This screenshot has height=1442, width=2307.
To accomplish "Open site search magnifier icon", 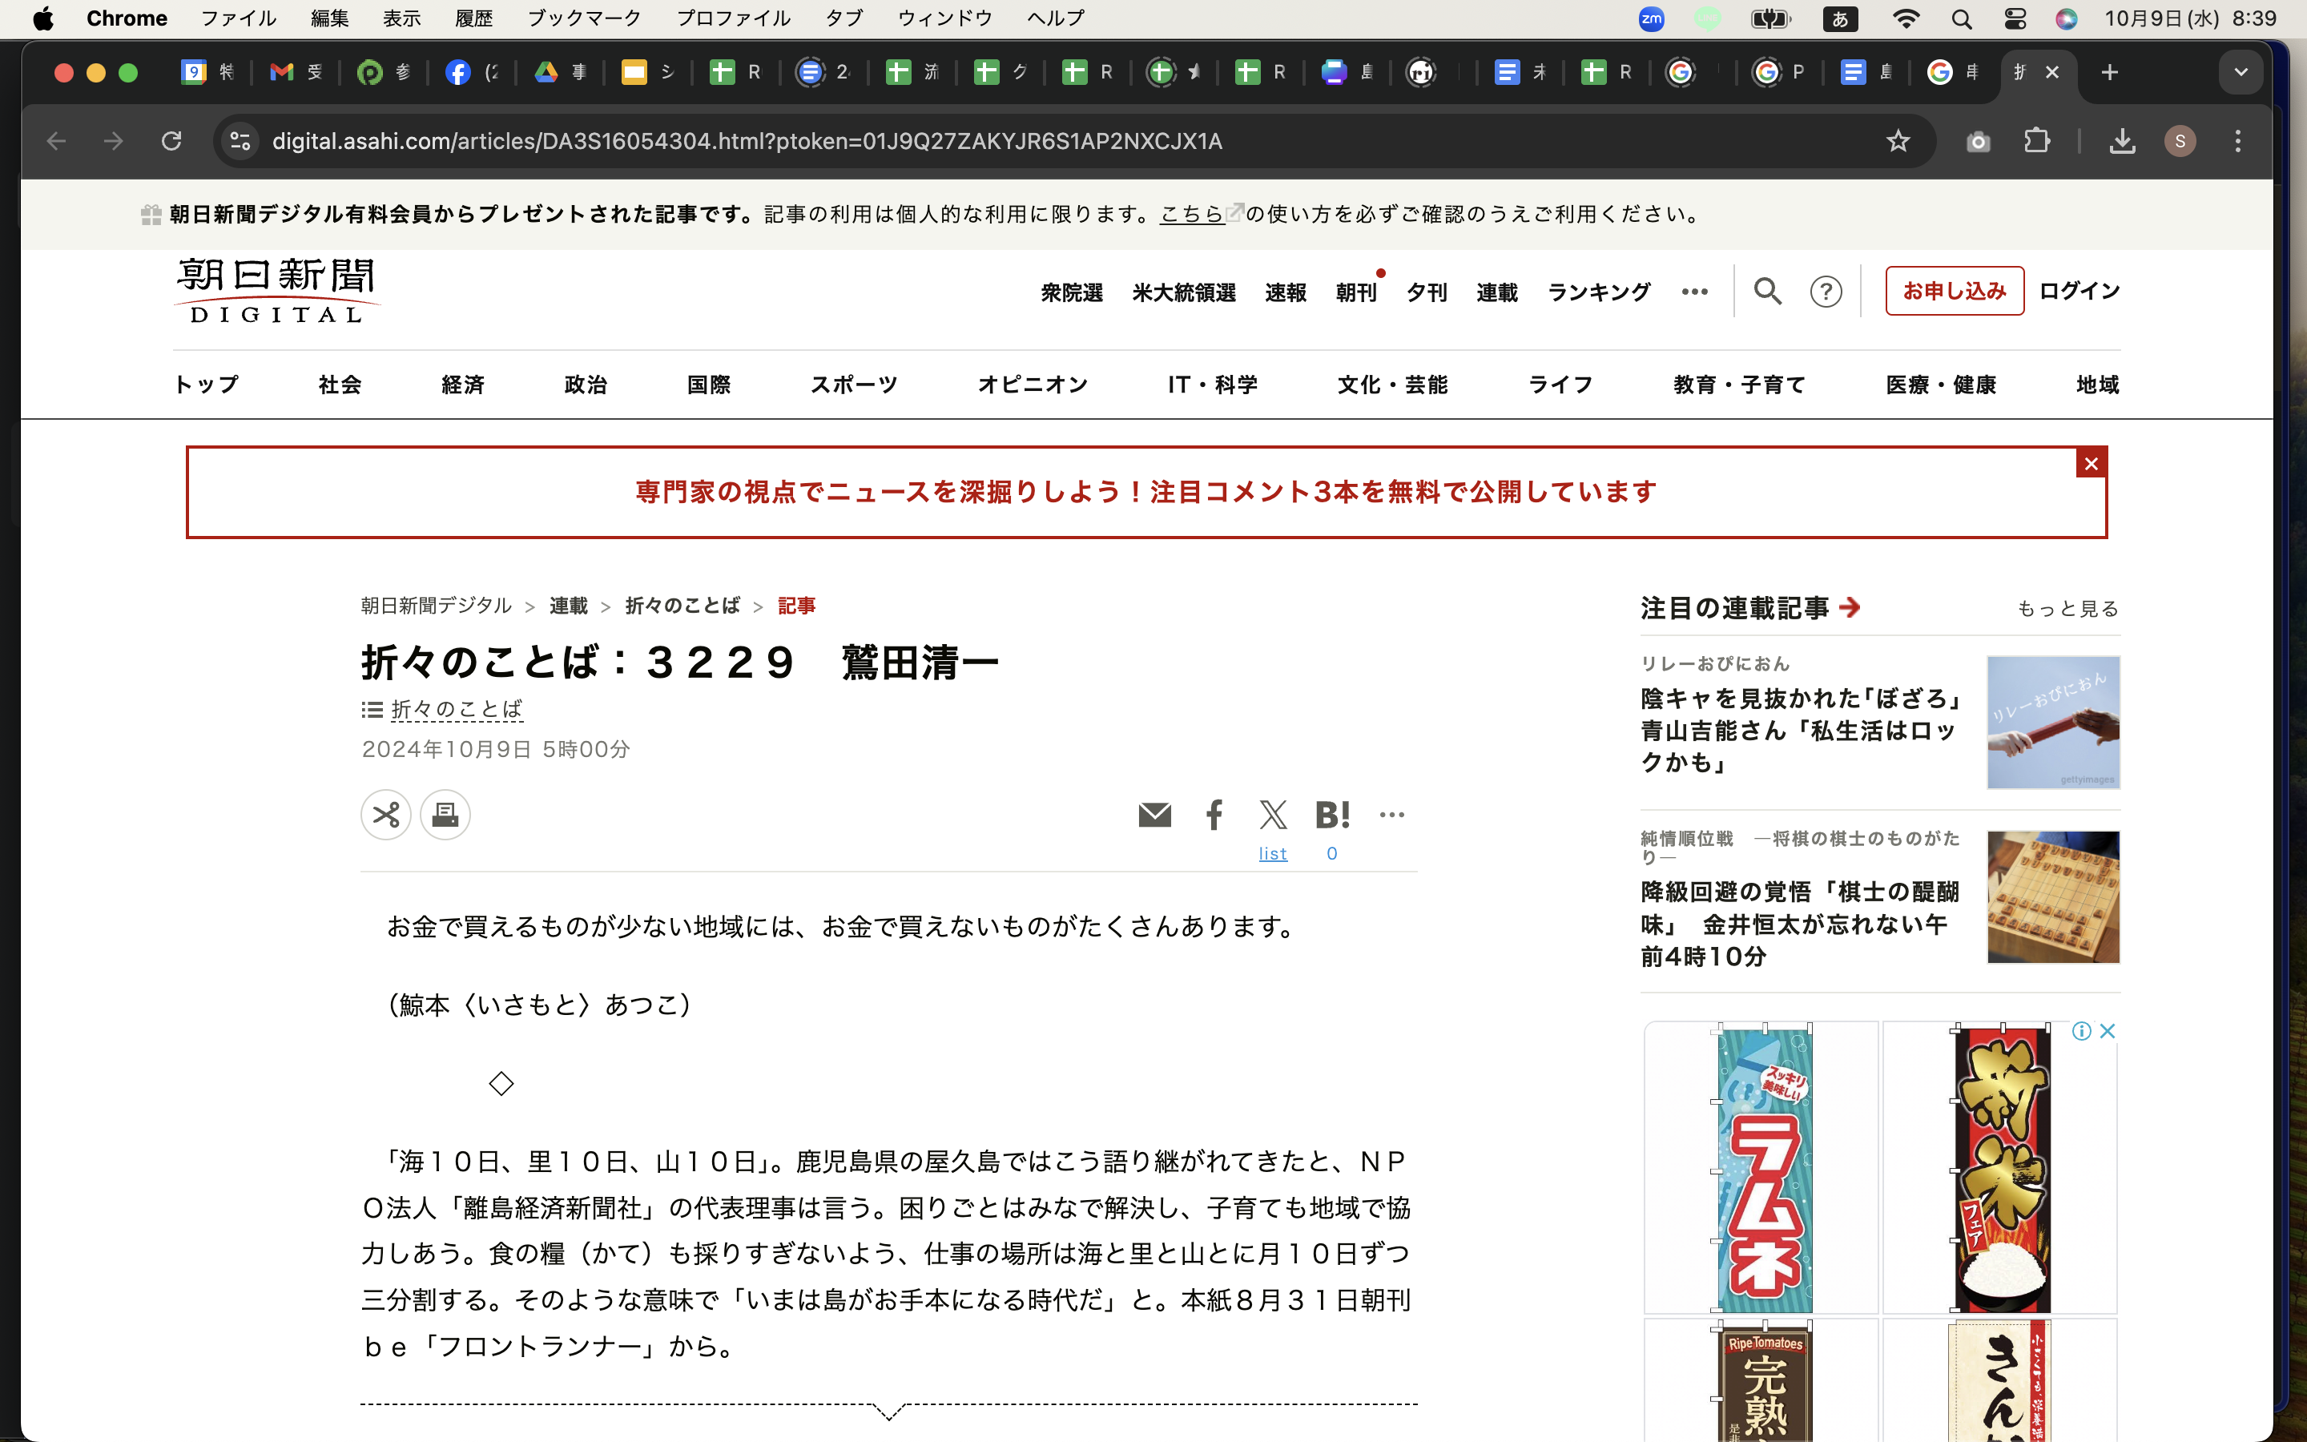I will pyautogui.click(x=1767, y=291).
